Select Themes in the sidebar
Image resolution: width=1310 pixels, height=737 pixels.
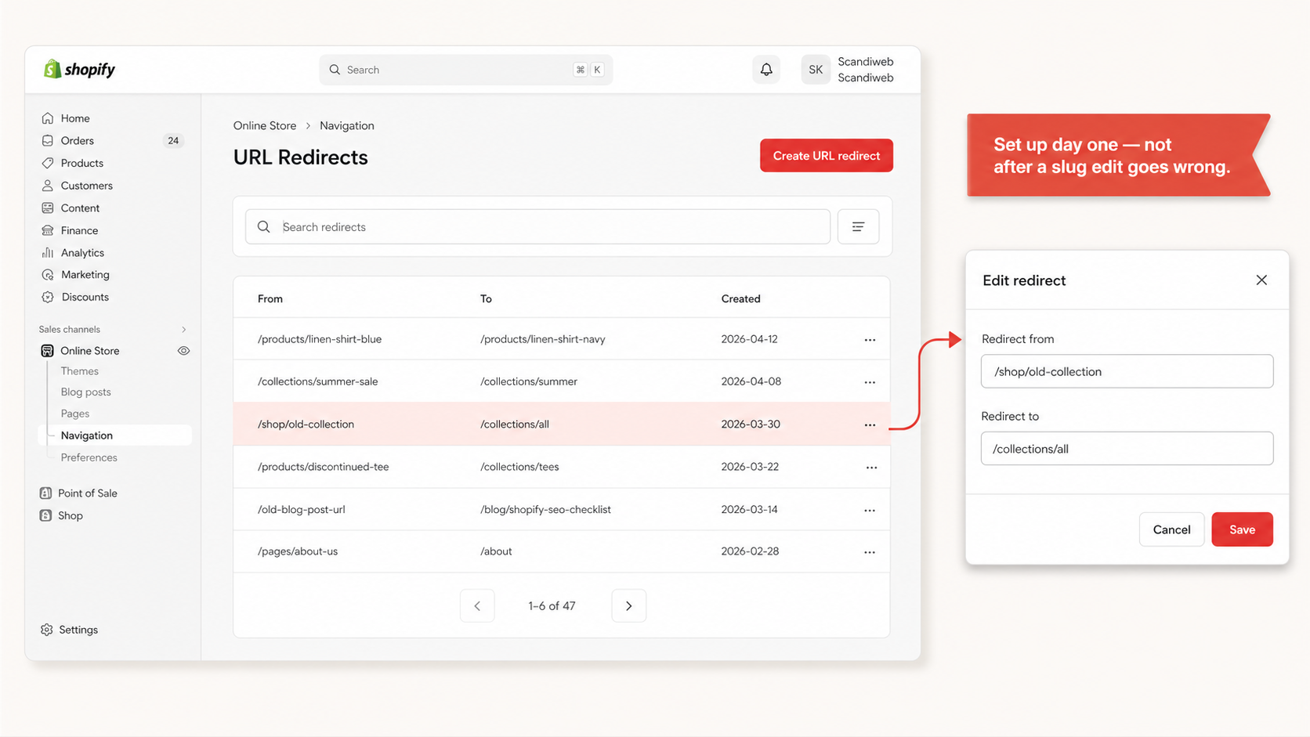(x=79, y=370)
